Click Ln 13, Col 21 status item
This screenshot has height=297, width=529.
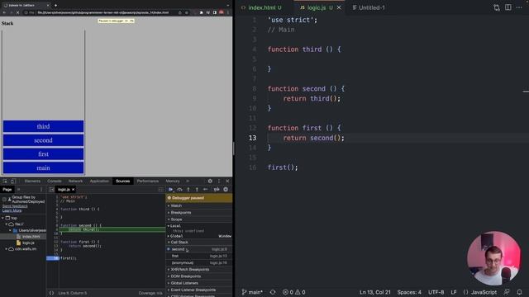(x=374, y=292)
